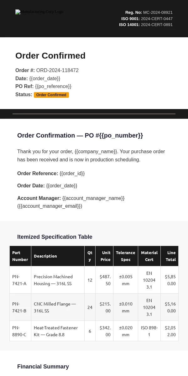
Task: Click the ISO 14001 certificate number
Action: pyautogui.click(x=157, y=25)
